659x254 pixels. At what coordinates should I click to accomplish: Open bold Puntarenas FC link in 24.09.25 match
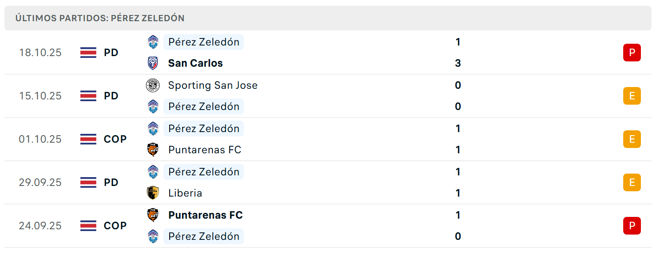[205, 215]
